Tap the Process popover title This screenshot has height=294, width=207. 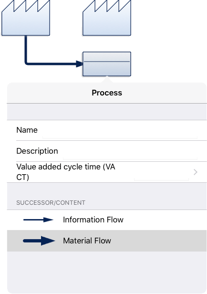point(107,93)
